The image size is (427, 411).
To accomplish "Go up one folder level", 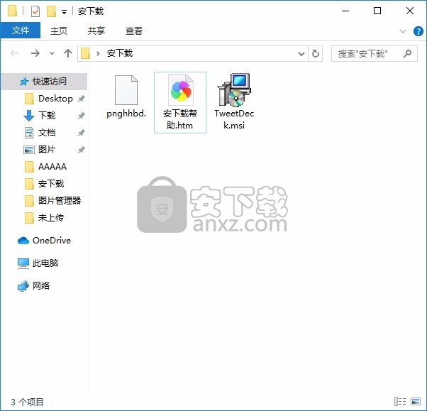I will (x=68, y=53).
